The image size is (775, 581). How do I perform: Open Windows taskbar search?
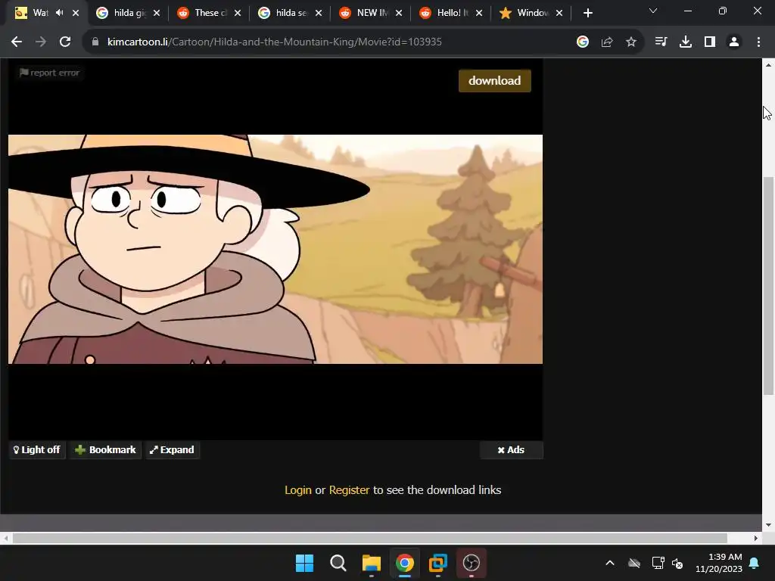click(x=338, y=563)
